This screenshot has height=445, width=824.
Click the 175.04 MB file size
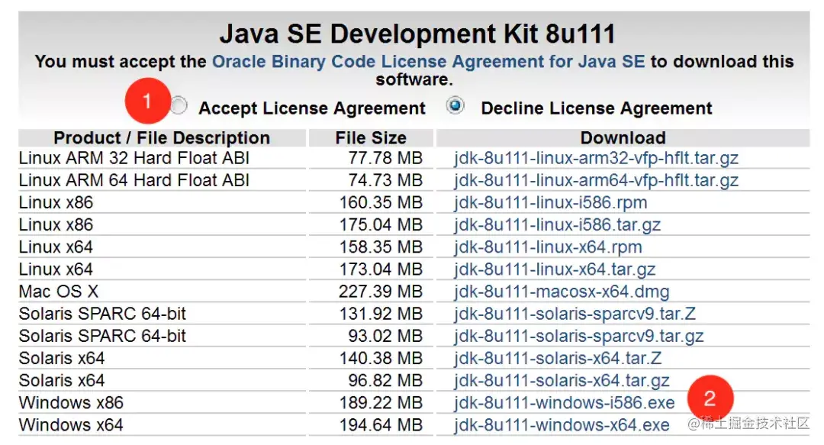(381, 224)
